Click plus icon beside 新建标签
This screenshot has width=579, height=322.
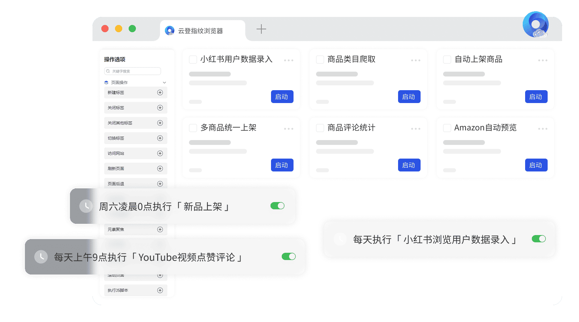point(160,93)
